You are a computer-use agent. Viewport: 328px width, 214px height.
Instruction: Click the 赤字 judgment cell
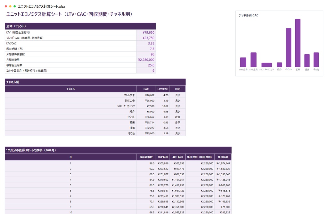(x=177, y=122)
